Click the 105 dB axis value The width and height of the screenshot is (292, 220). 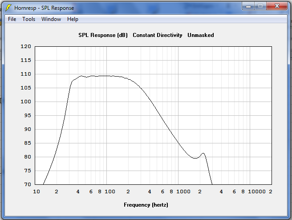pyautogui.click(x=26, y=88)
